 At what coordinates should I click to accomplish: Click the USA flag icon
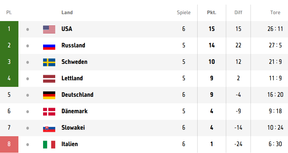[x=49, y=29]
